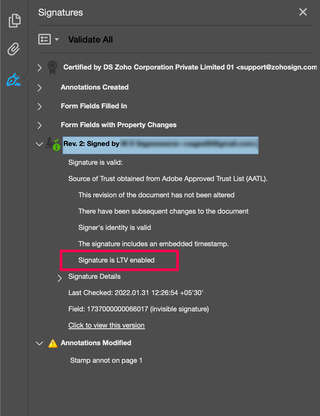Open the options dropdown arrow

57,39
